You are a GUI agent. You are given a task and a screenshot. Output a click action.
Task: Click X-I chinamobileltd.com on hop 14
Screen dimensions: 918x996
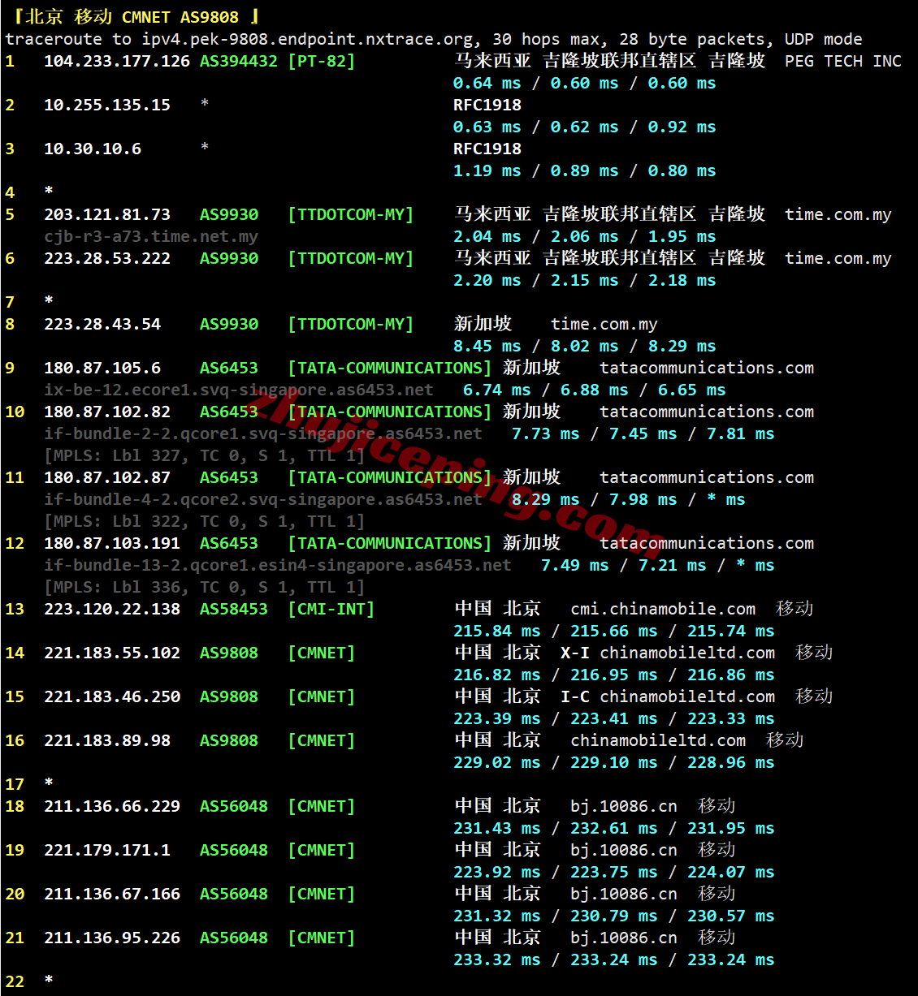click(668, 653)
